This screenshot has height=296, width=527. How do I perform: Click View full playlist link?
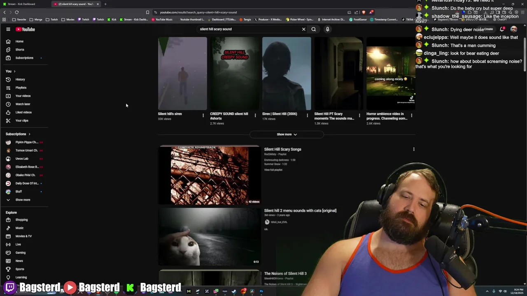tap(273, 170)
